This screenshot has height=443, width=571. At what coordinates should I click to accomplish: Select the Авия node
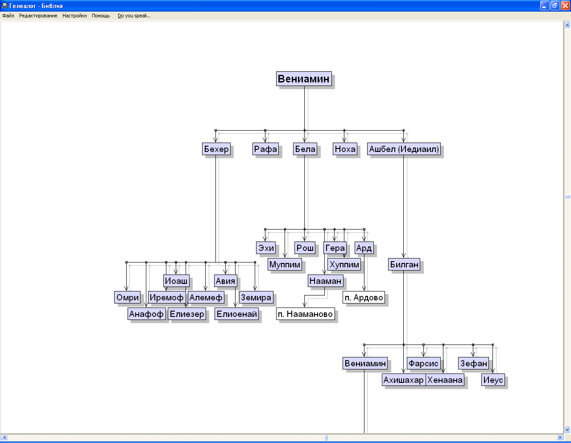[x=225, y=281]
